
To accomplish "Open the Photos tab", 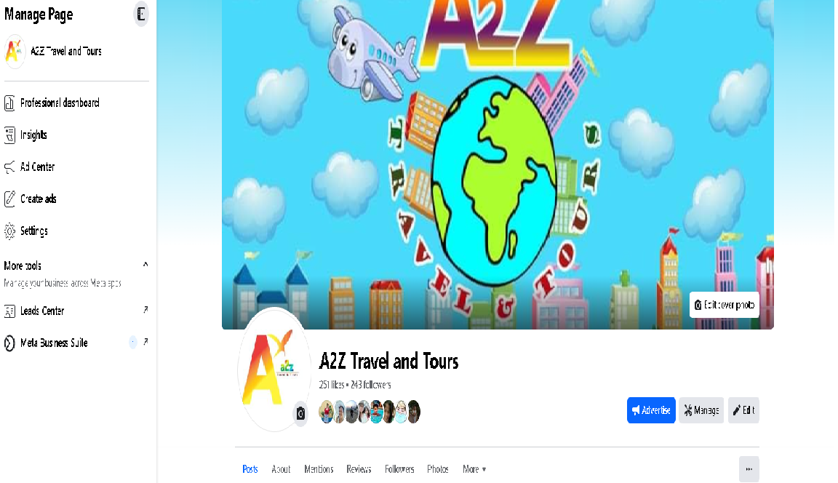I will click(438, 469).
